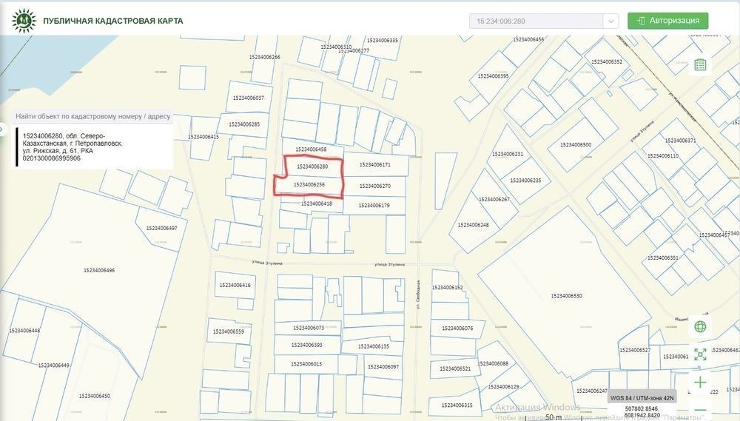The height and width of the screenshot is (421, 740).
Task: Select parcel 15234006448 on the map
Action: click(x=24, y=331)
